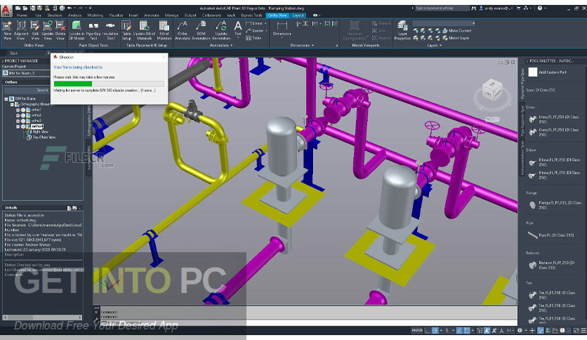This screenshot has width=587, height=340.
Task: Click the Leader annotation button
Action: click(x=256, y=31)
